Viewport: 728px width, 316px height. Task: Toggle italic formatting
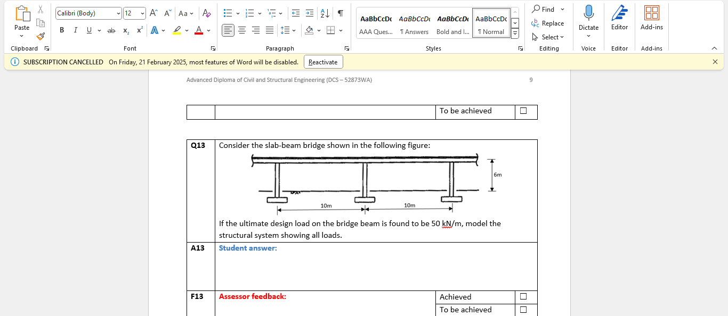75,30
